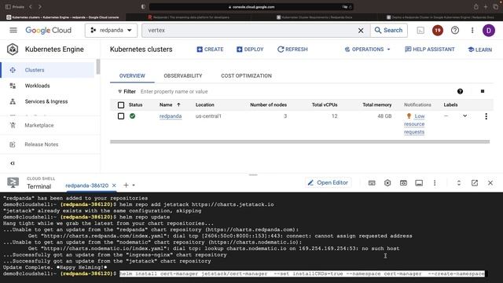Click the browser share icon
This screenshot has width=503, height=283.
(x=475, y=7)
